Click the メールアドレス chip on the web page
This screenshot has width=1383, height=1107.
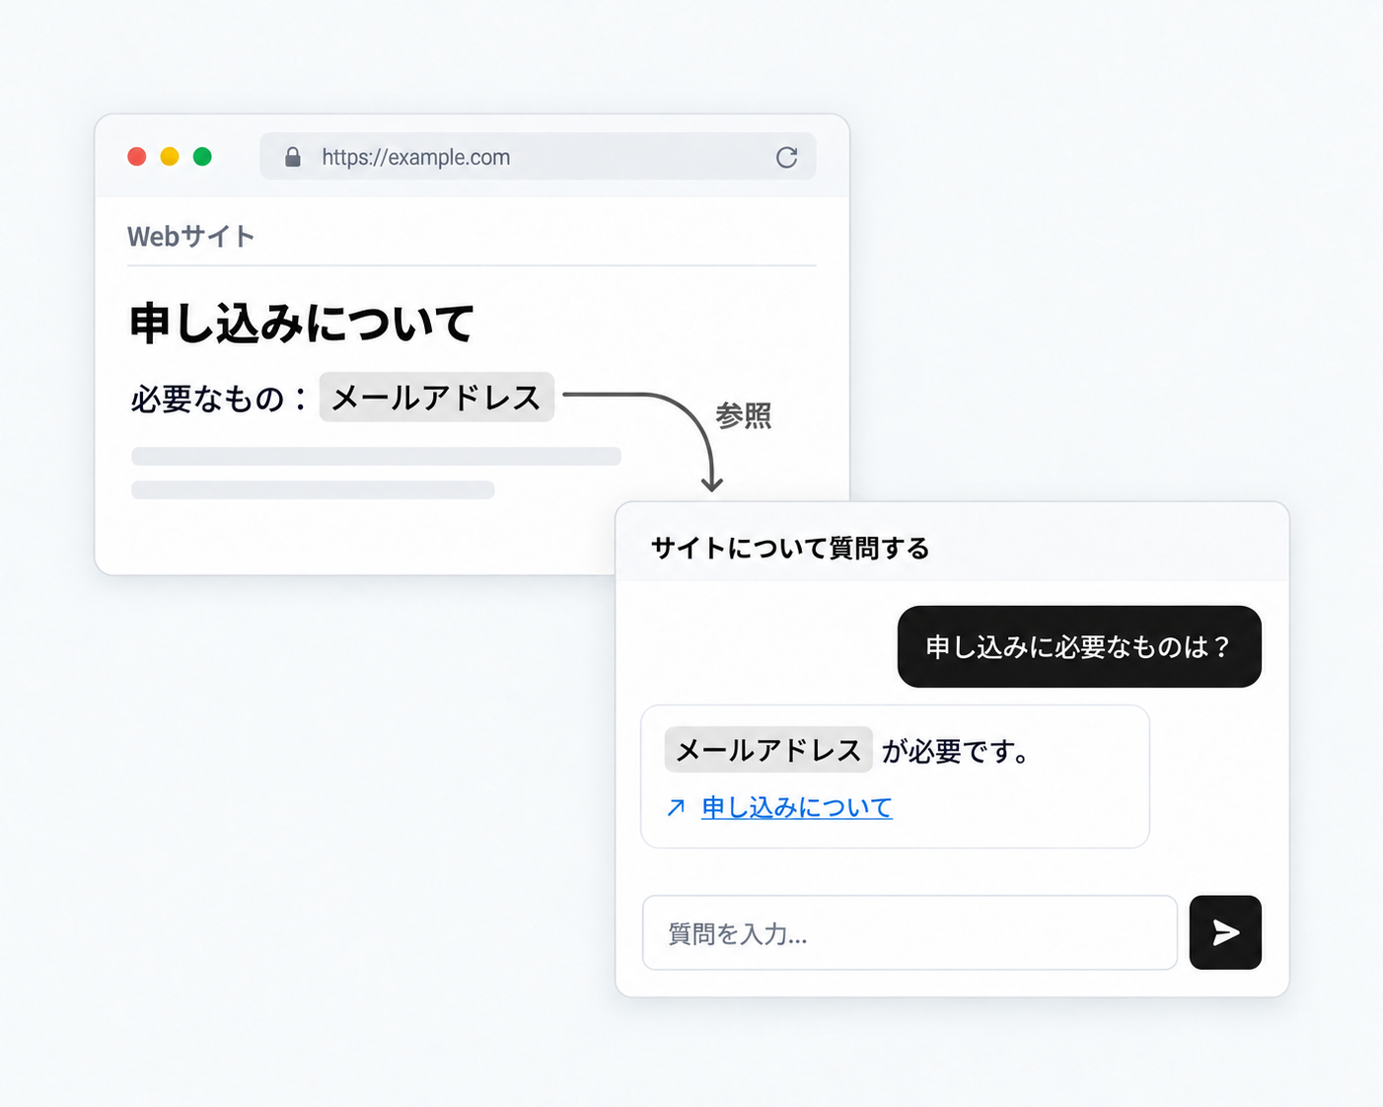click(x=436, y=398)
